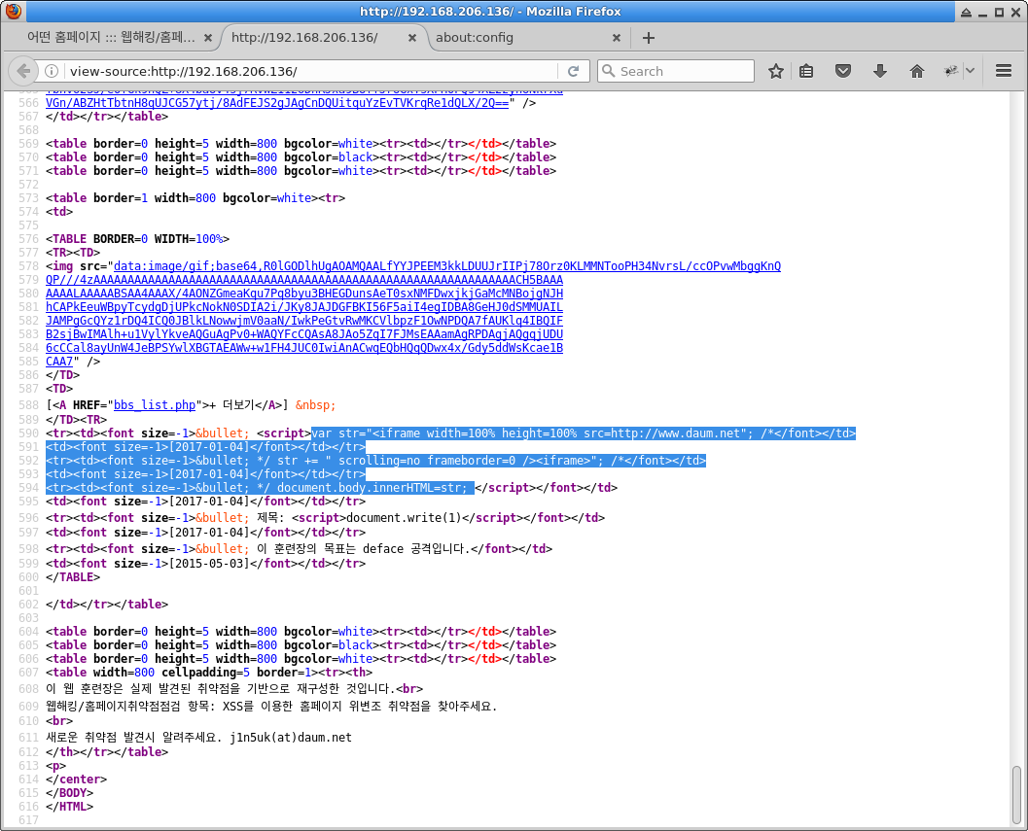
Task: Click the <TABLE BORDER=0 WIDTH=100%> line
Action: click(138, 238)
